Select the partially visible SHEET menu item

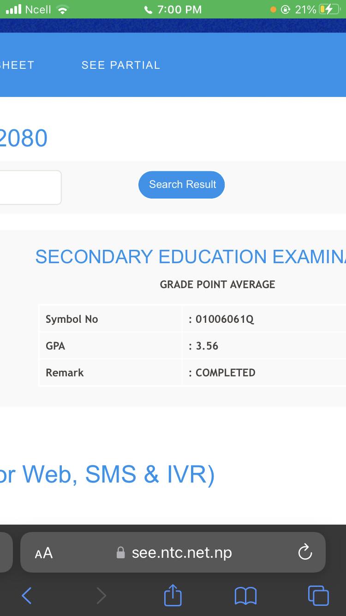(x=17, y=65)
